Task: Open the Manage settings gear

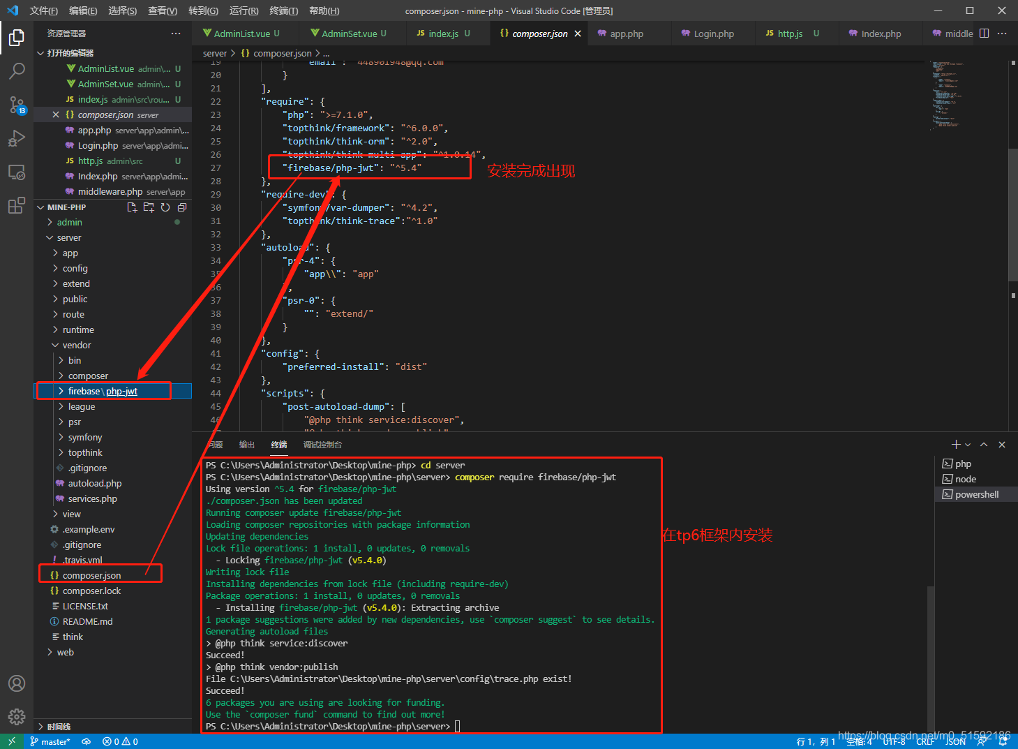Action: click(17, 716)
